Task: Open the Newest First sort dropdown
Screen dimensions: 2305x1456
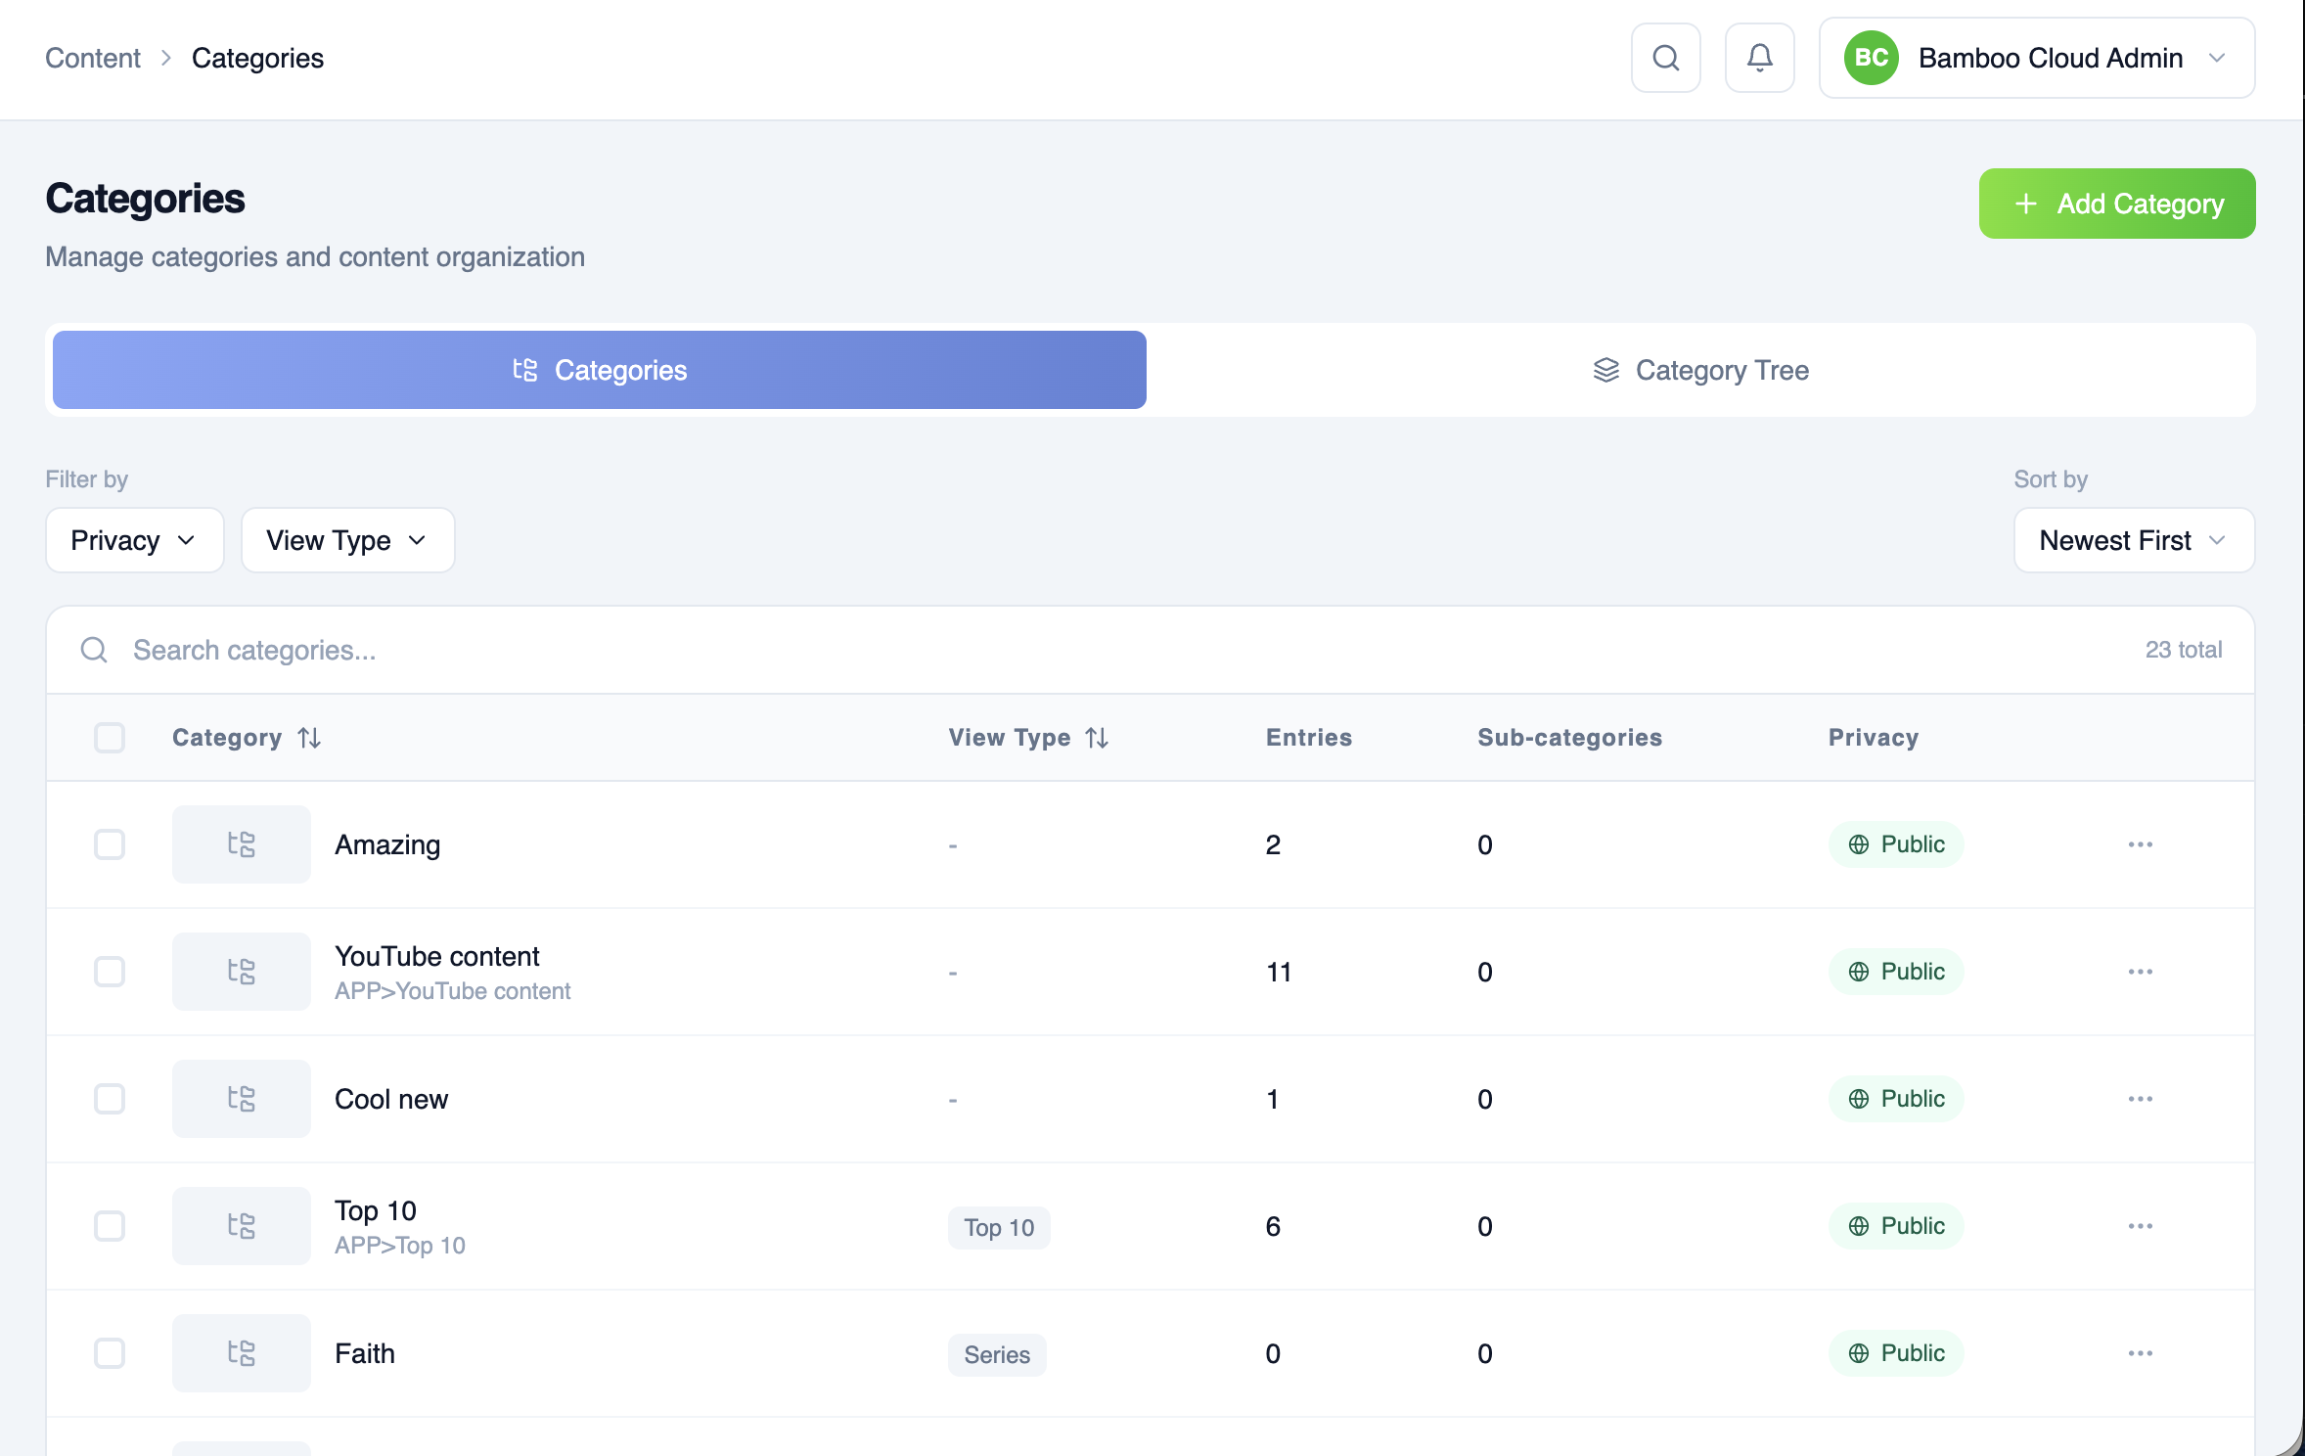Action: [x=2134, y=540]
